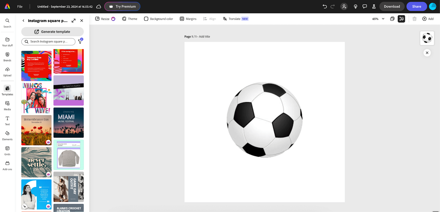Open the beaker labs icon
The height and width of the screenshot is (212, 440).
pyautogui.click(x=374, y=7)
